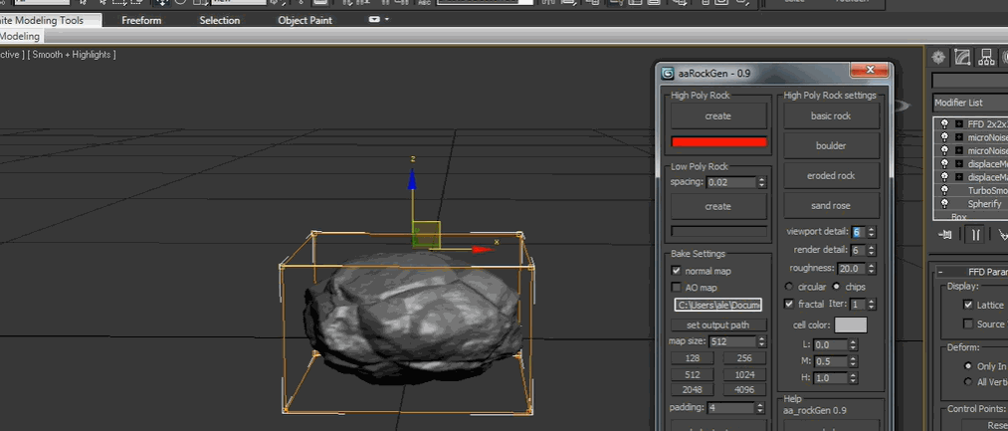Click the blue Z axis gizmo arrow
This screenshot has width=1008, height=431.
click(x=412, y=180)
